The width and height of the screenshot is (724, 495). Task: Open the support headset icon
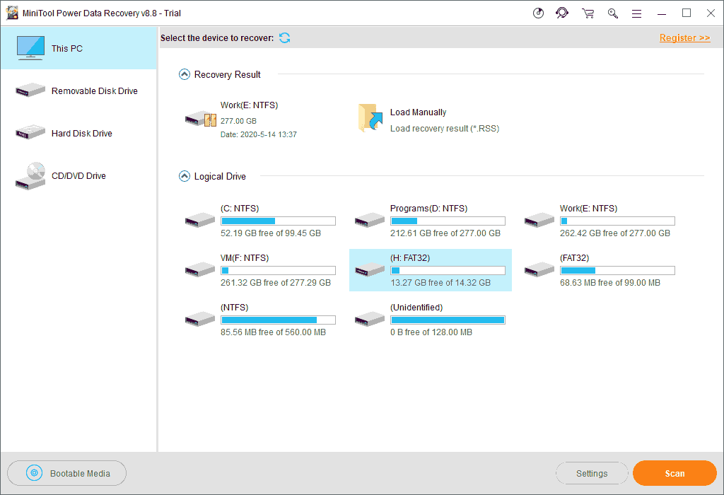(562, 13)
